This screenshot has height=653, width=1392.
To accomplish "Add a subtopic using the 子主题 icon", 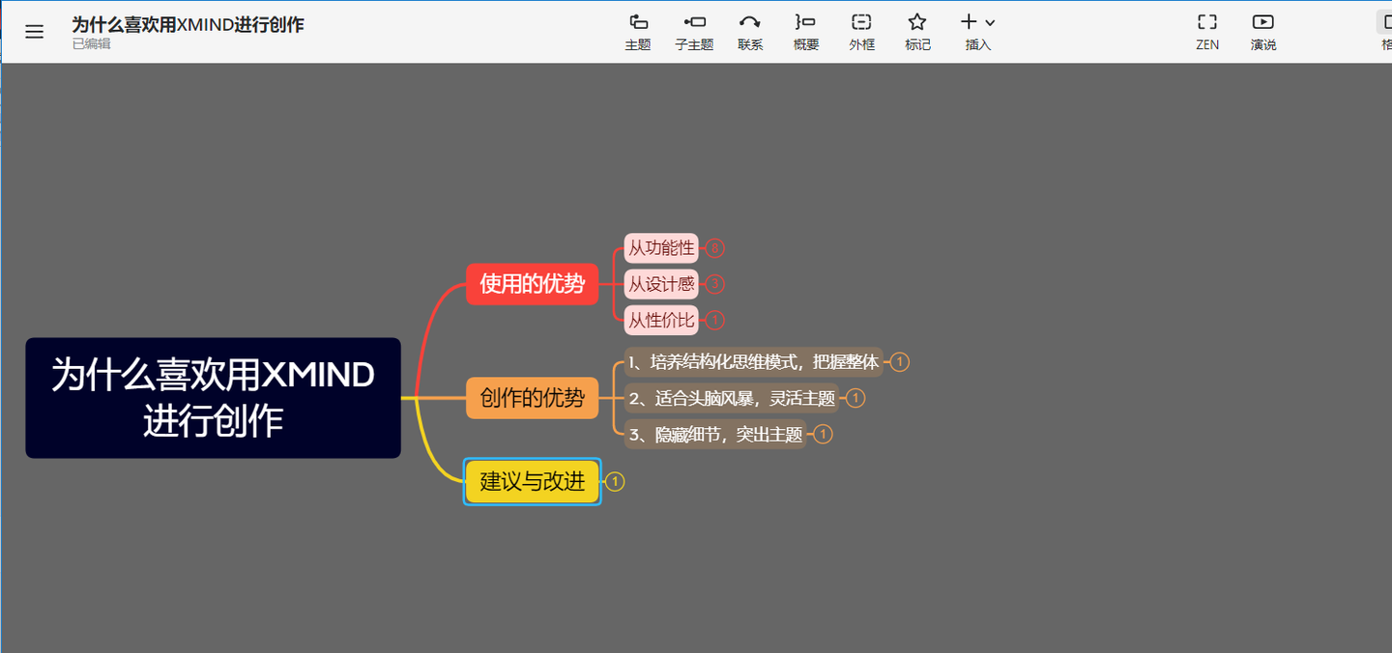I will click(x=694, y=31).
